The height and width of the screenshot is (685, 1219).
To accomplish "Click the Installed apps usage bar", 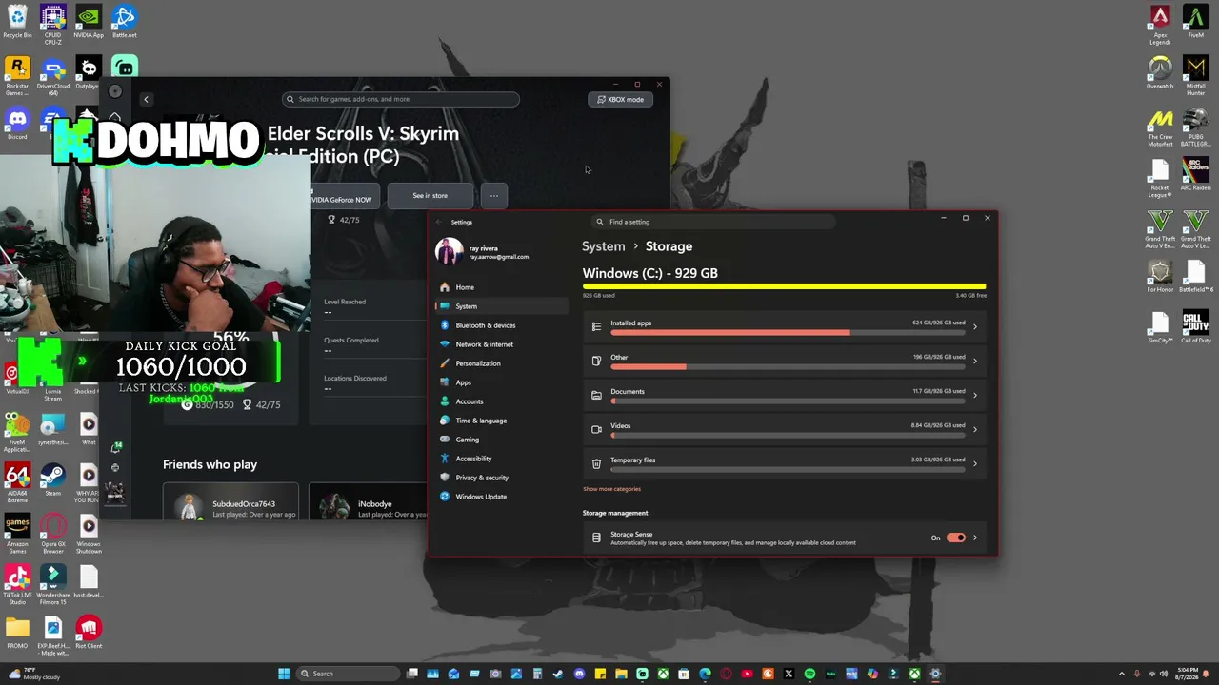I will click(789, 333).
